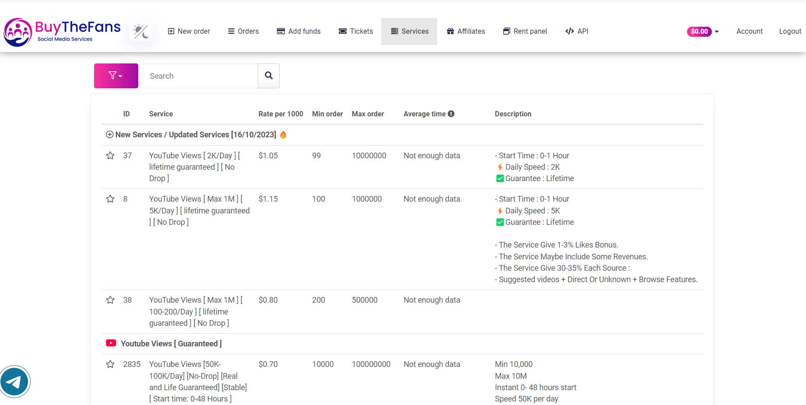
Task: Click the Average time info icon
Action: tap(451, 114)
